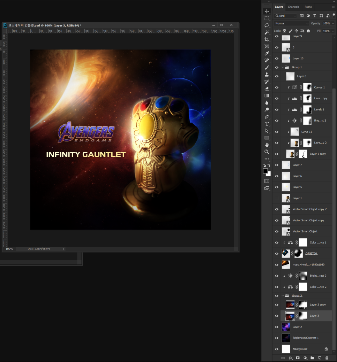The height and width of the screenshot is (362, 337).
Task: Show the hidden Layer 1
Action: [277, 198]
